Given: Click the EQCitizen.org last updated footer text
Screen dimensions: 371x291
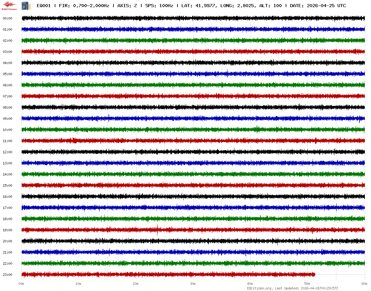Looking at the screenshot, I should click(292, 288).
